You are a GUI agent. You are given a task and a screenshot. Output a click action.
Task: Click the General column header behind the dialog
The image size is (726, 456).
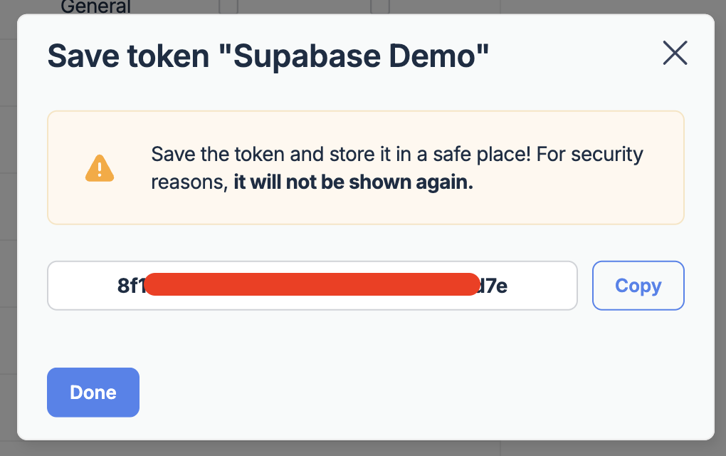click(x=96, y=7)
